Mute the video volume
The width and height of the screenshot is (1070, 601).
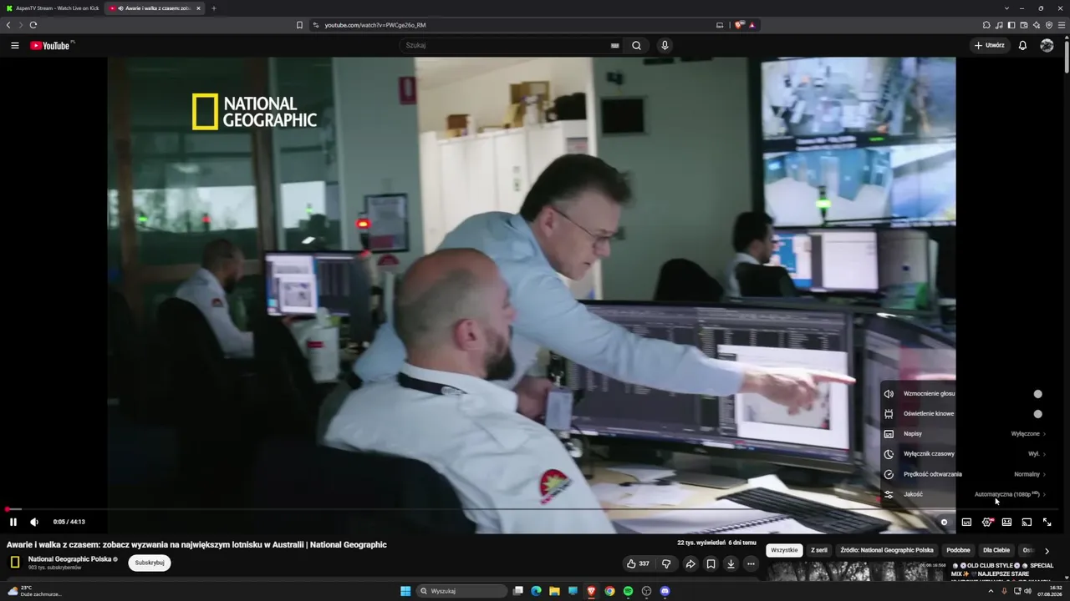tap(34, 523)
